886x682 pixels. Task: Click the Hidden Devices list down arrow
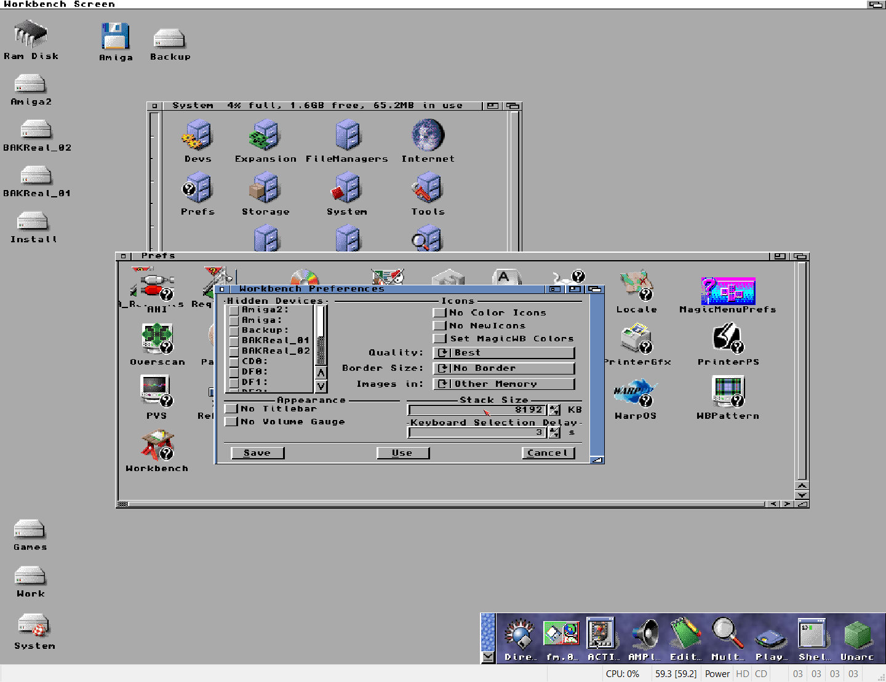[321, 386]
